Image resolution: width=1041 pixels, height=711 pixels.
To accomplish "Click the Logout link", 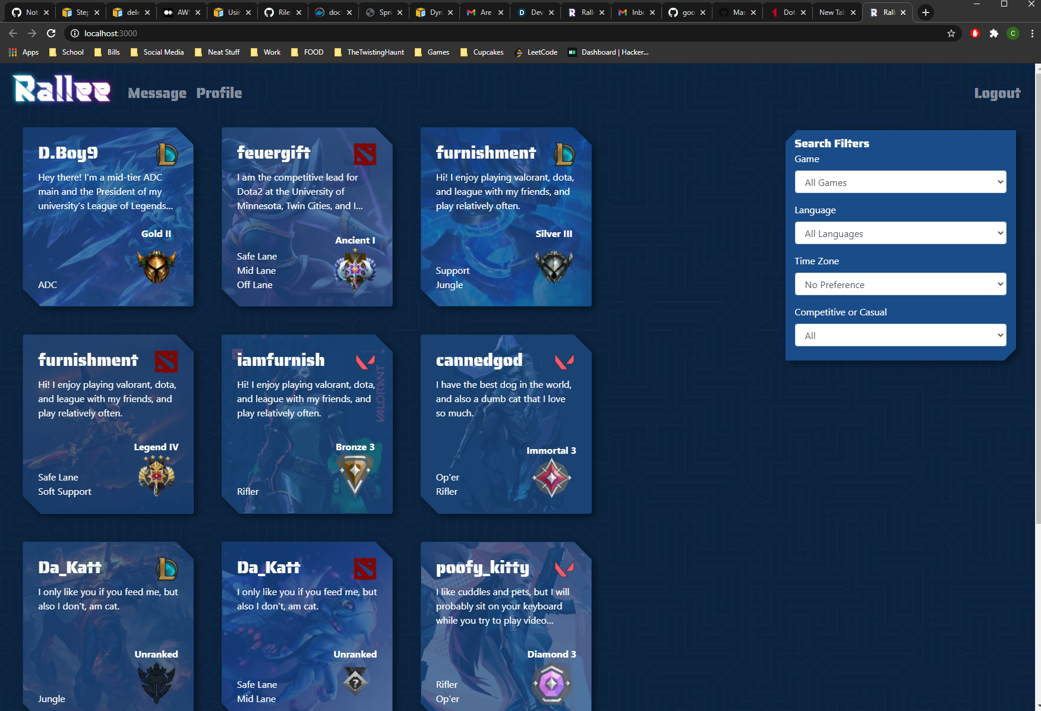I will tap(997, 93).
